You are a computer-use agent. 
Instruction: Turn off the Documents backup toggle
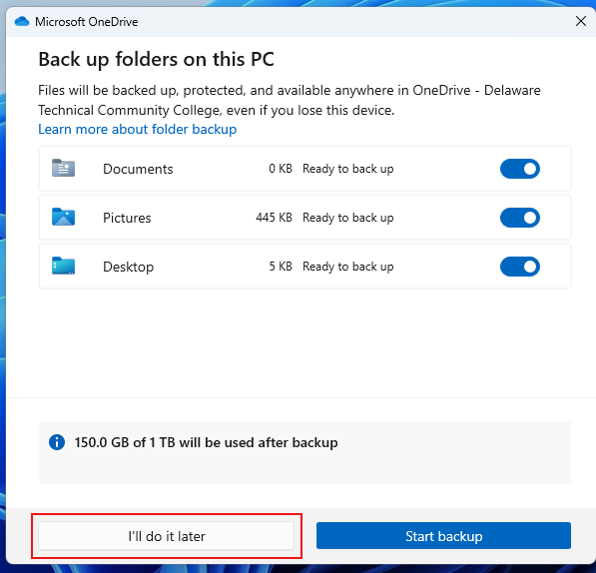(x=519, y=169)
